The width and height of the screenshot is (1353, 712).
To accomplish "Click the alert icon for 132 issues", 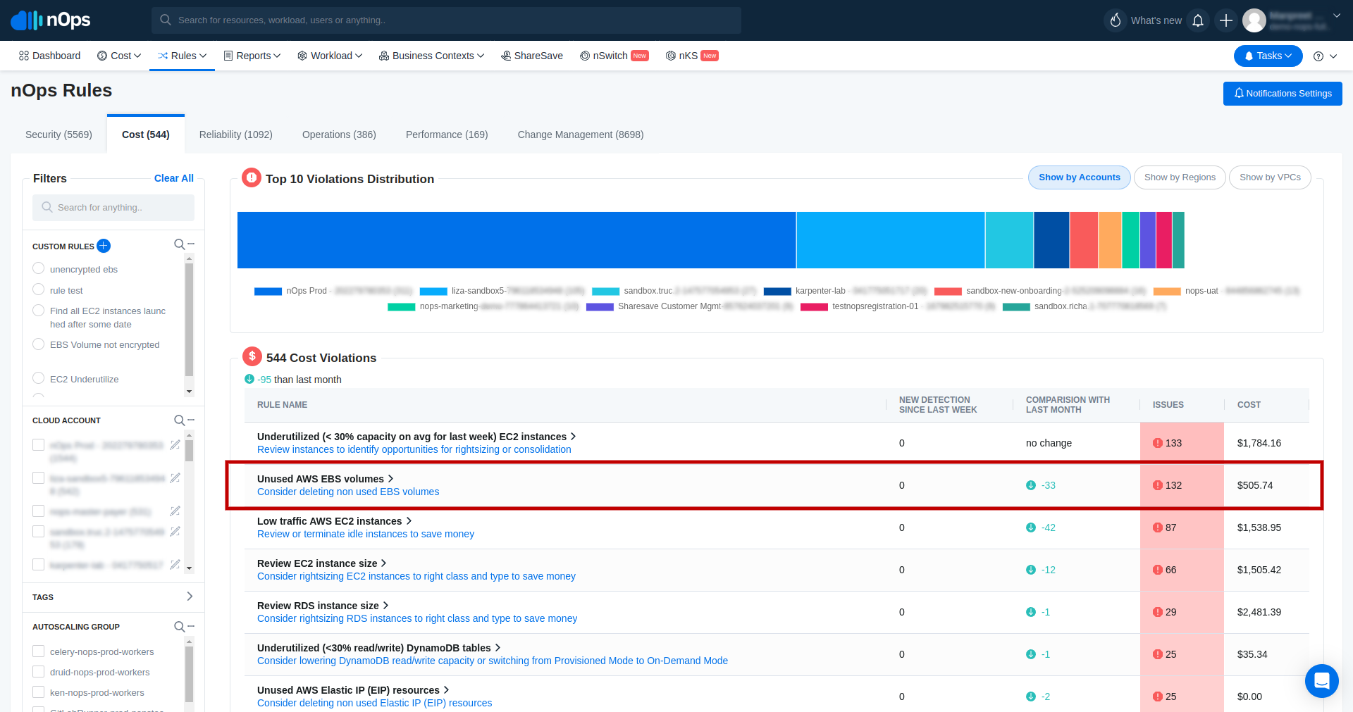I will [1157, 485].
